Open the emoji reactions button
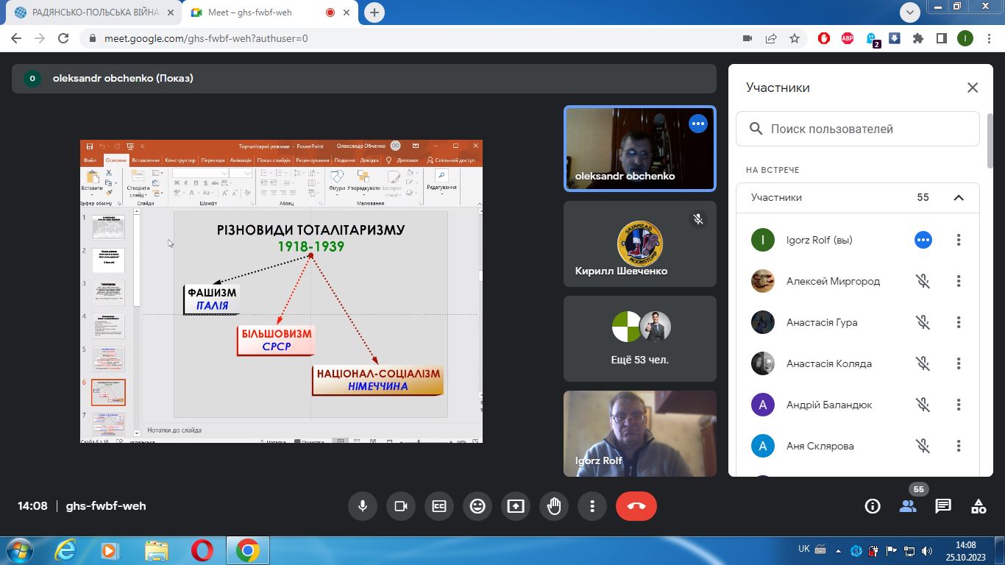This screenshot has height=565, width=1005. [477, 506]
